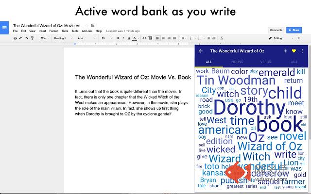Apply a bulleted list
The height and width of the screenshot is (194, 311).
pos(200,38)
